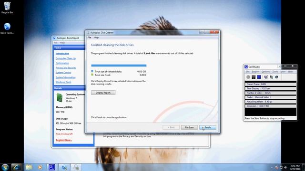Open the System Control link
The width and height of the screenshot is (305, 171).
point(63,73)
